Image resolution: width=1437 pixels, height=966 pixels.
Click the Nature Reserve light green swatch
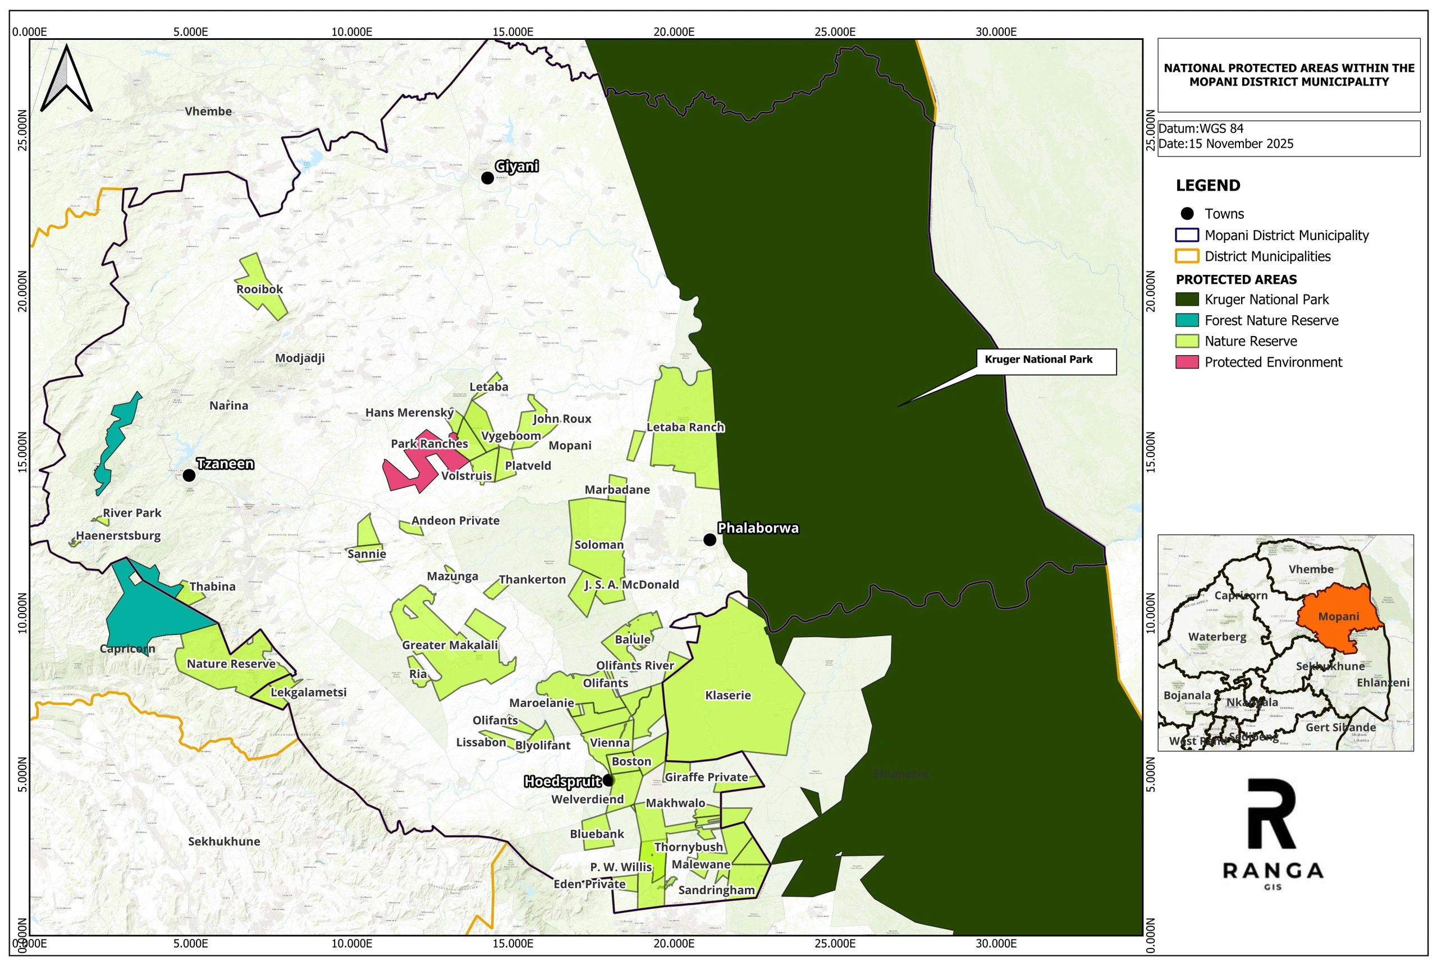point(1187,341)
